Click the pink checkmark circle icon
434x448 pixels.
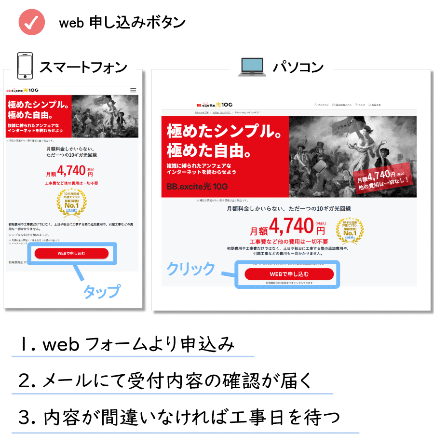click(32, 22)
